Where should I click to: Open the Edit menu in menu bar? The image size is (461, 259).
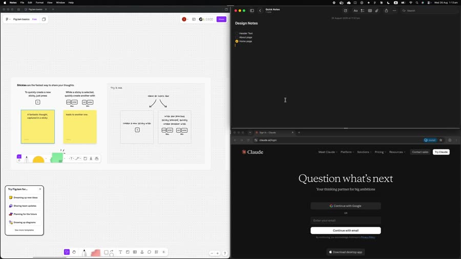(x=30, y=3)
